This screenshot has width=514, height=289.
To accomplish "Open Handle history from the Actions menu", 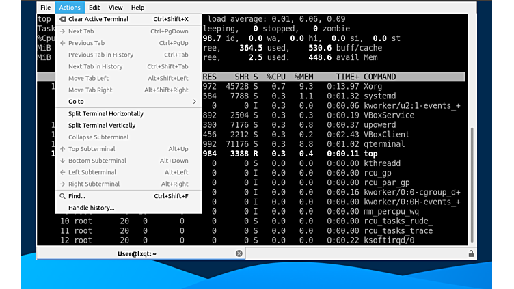I will coord(92,208).
